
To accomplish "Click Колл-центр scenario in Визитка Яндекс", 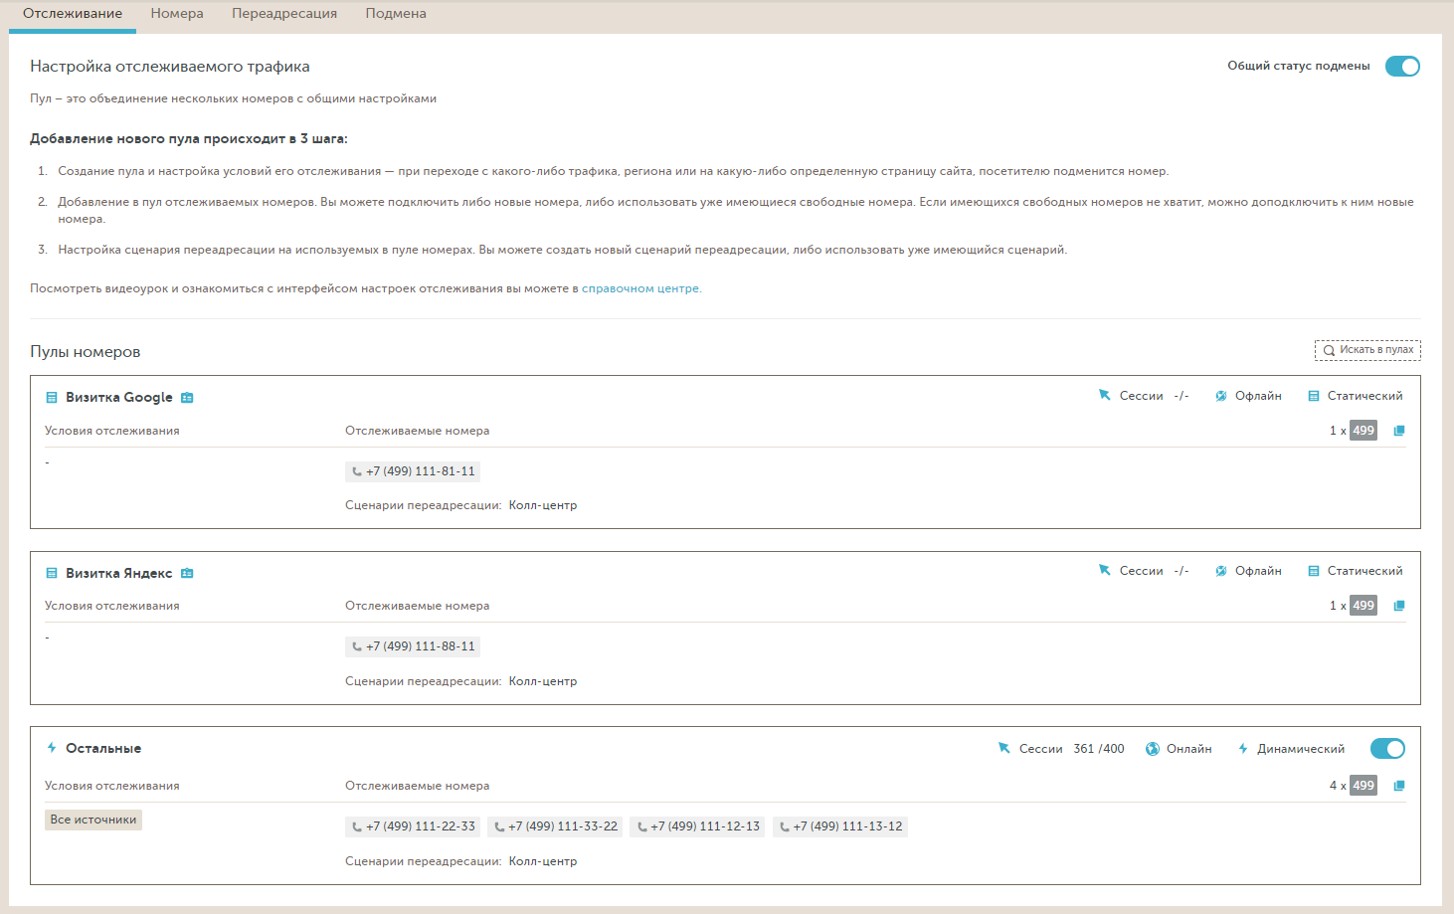I will [543, 681].
